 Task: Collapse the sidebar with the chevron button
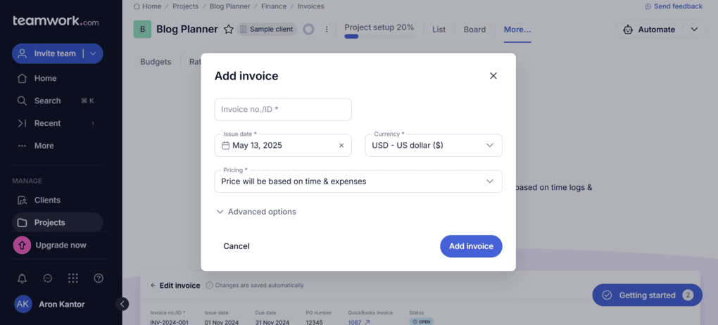coord(122,303)
